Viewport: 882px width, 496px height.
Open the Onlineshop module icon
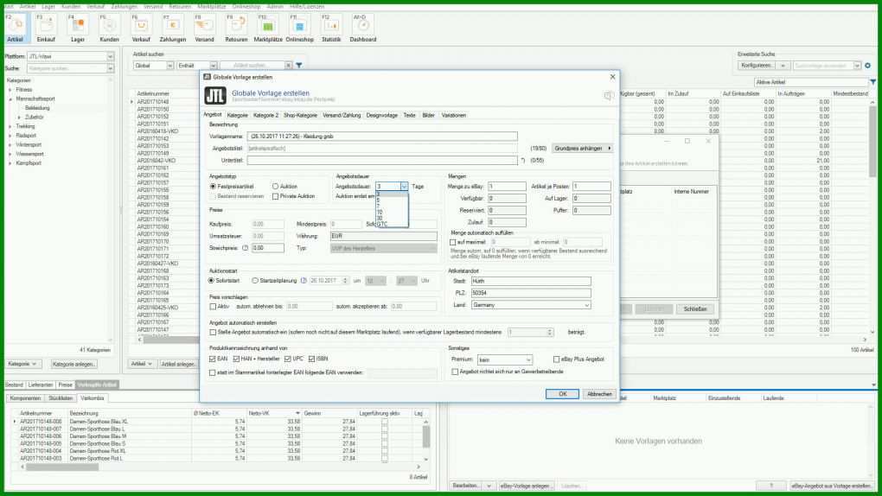click(x=299, y=29)
